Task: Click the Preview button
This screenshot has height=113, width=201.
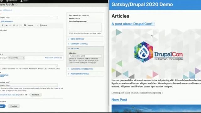Action: point(14,106)
